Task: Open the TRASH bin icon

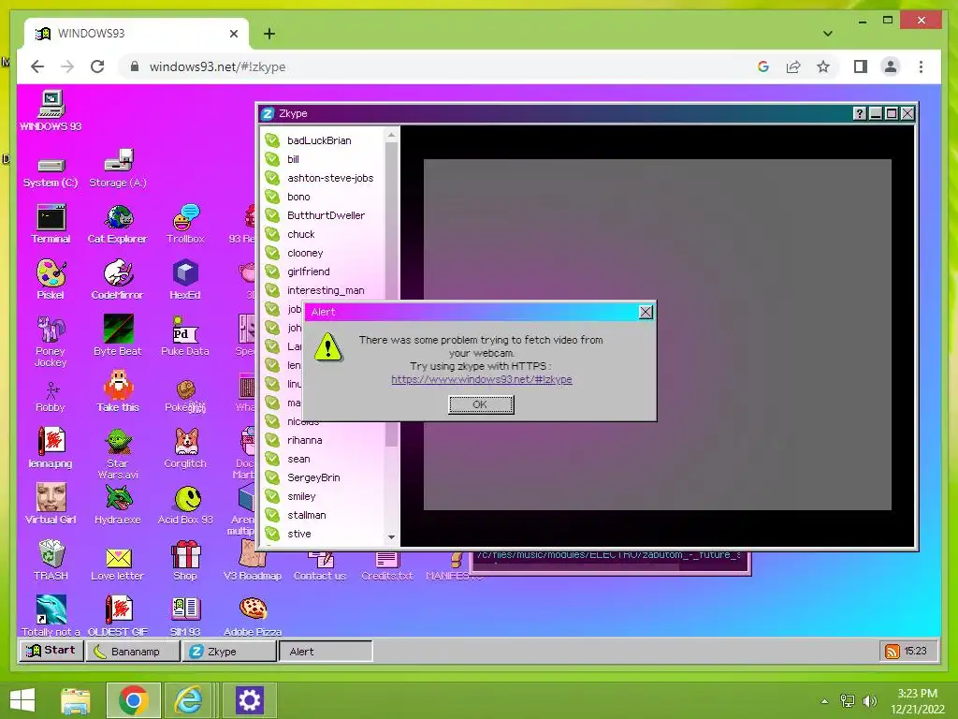Action: 51,561
